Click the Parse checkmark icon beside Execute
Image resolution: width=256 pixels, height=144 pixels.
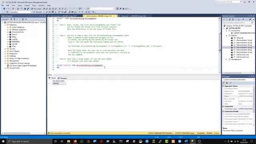pos(47,12)
